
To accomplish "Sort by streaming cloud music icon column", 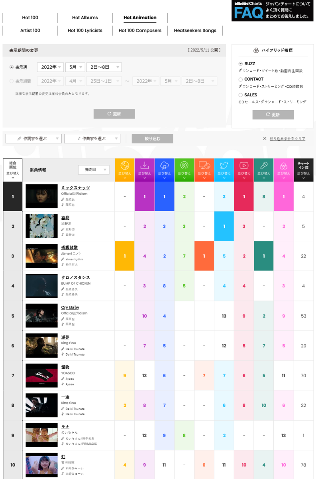I will [x=164, y=170].
